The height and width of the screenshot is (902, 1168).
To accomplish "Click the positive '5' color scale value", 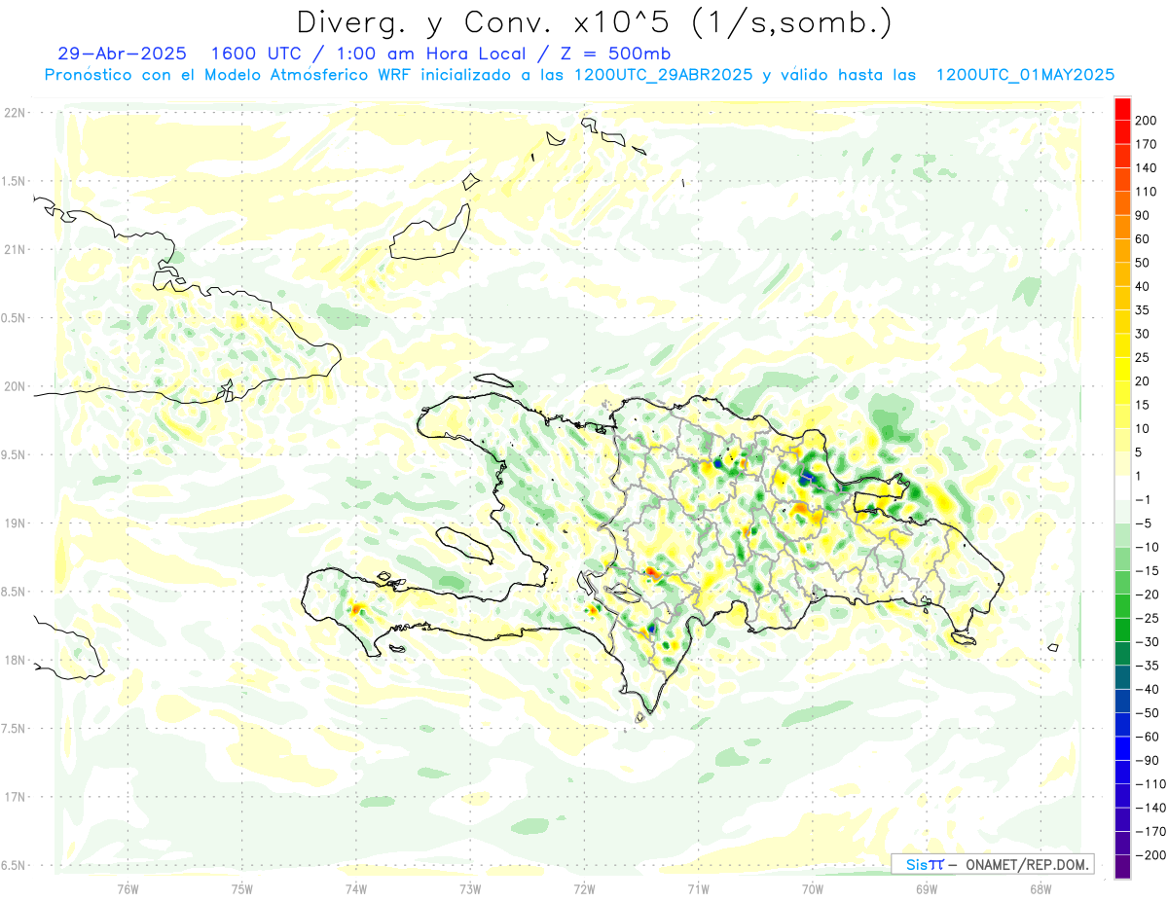I will [1139, 452].
